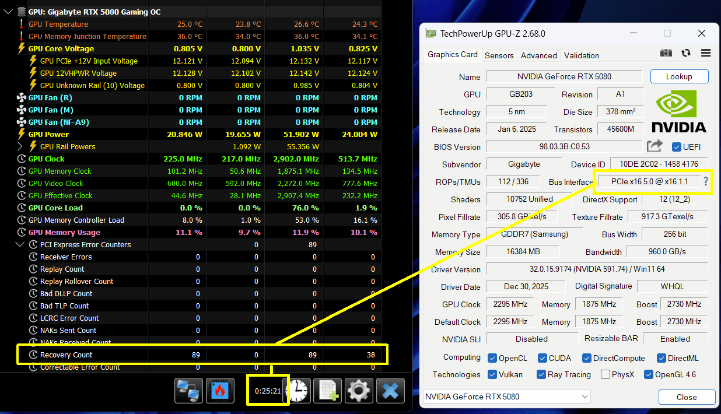Open the GPU-Z hamburger menu
Viewport: 721px width, 414px height.
tap(706, 53)
